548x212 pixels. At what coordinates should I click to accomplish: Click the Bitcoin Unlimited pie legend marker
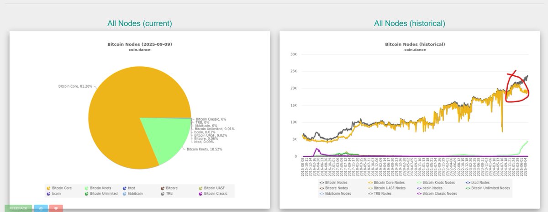click(x=86, y=194)
